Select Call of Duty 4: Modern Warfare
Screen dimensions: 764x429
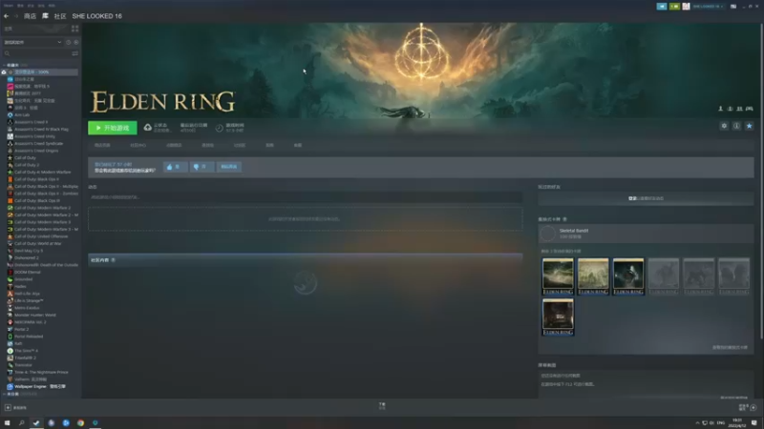pyautogui.click(x=42, y=172)
